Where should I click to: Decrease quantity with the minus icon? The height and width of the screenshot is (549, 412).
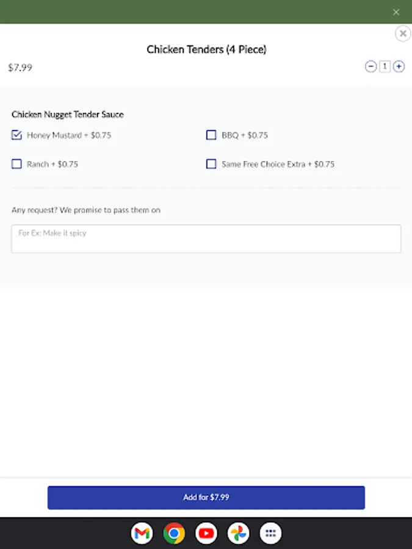coord(370,66)
